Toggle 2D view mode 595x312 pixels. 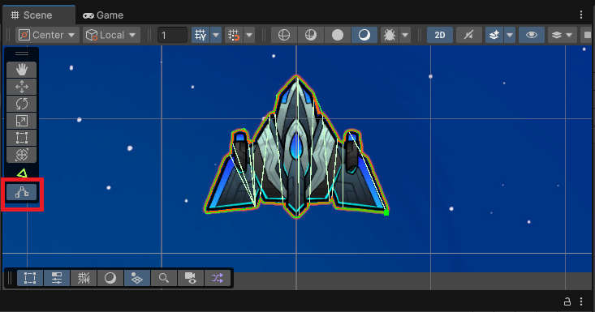pos(440,35)
